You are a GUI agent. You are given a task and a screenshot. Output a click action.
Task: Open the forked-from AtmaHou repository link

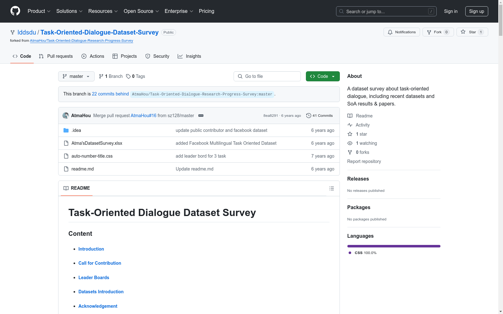click(81, 41)
